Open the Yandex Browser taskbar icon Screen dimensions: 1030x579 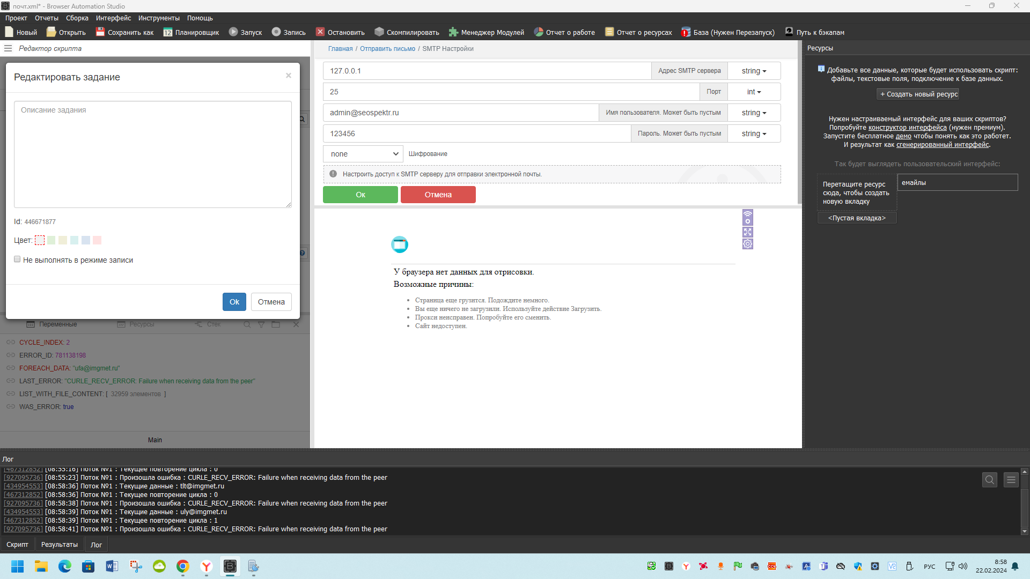[207, 566]
